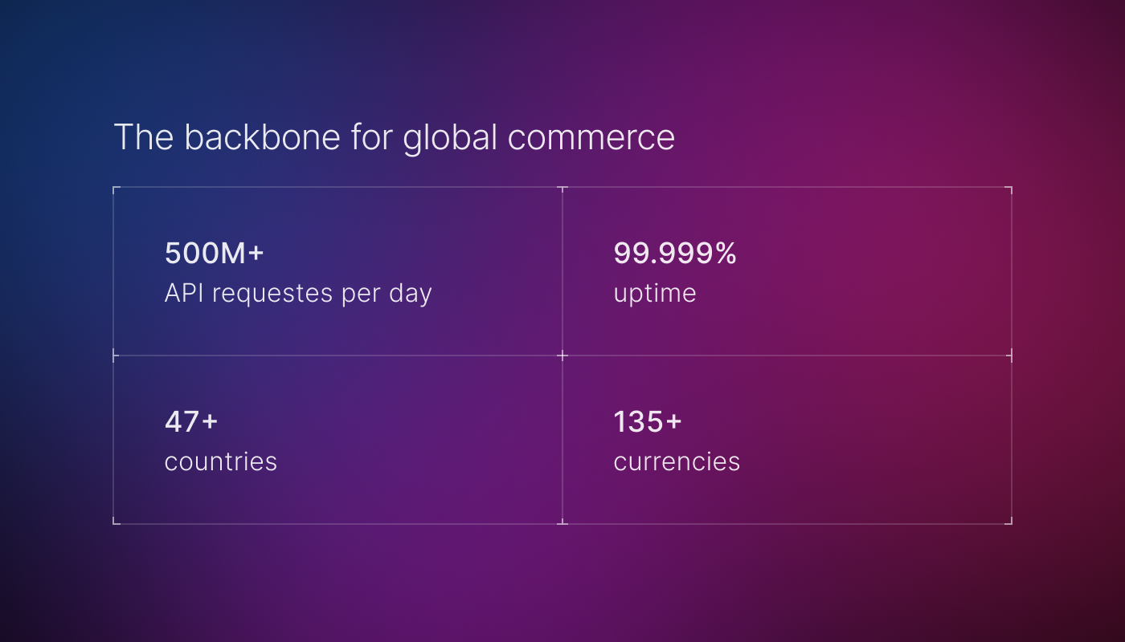Click the 500M+ statistic

click(214, 254)
